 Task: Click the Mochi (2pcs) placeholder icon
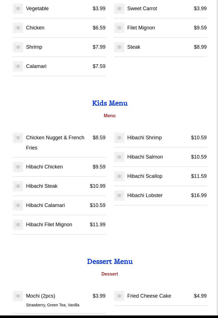tap(18, 296)
